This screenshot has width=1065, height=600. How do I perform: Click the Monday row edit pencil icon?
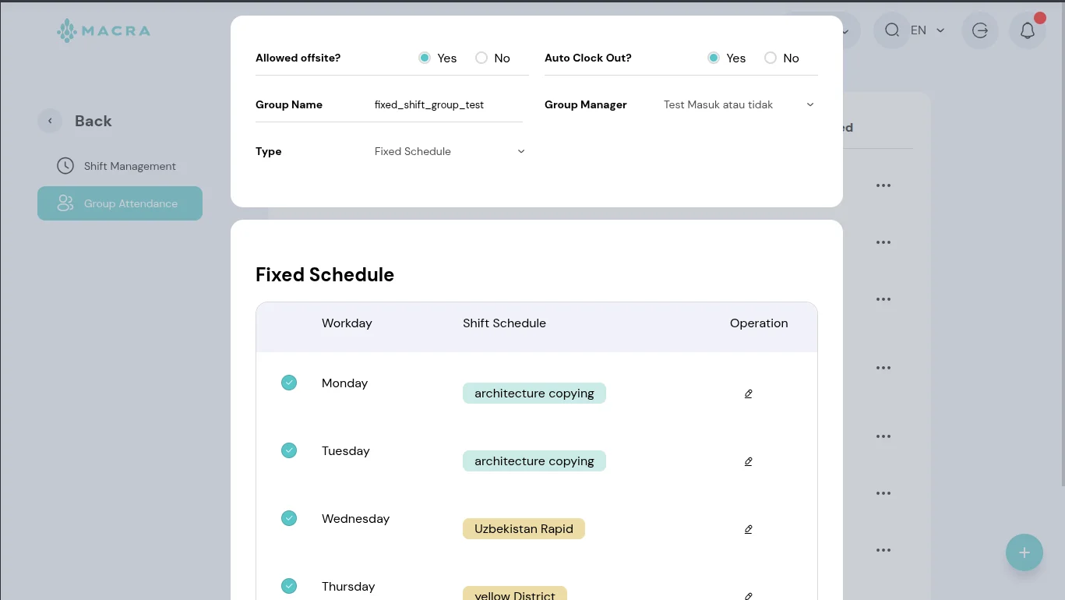pos(748,394)
